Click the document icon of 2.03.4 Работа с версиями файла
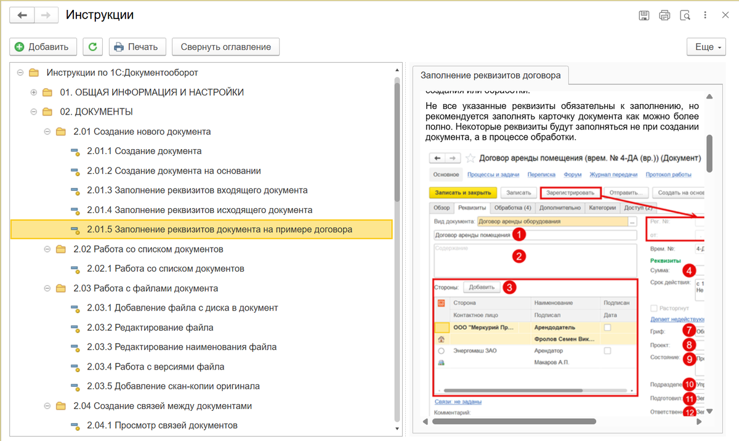 point(75,367)
